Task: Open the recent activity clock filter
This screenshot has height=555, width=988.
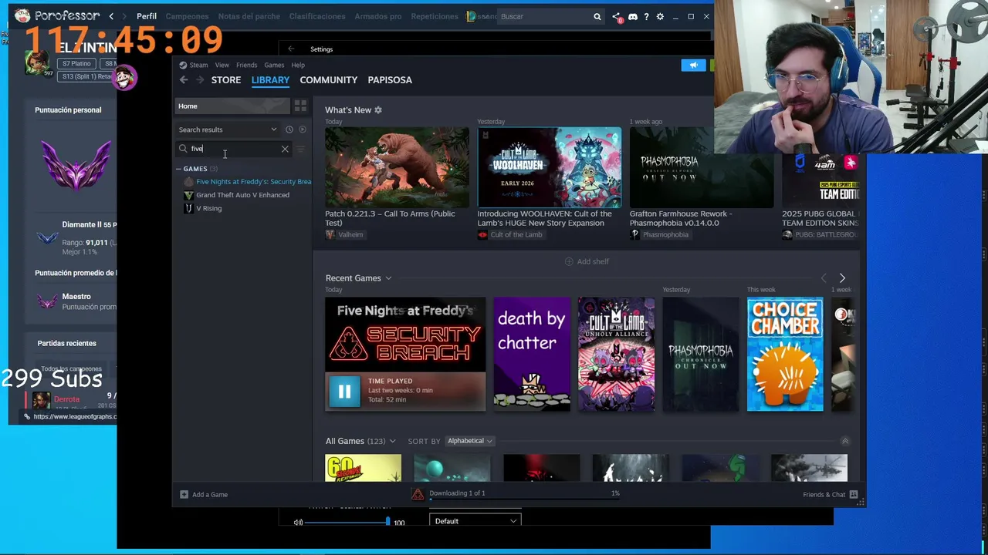Action: [x=289, y=129]
